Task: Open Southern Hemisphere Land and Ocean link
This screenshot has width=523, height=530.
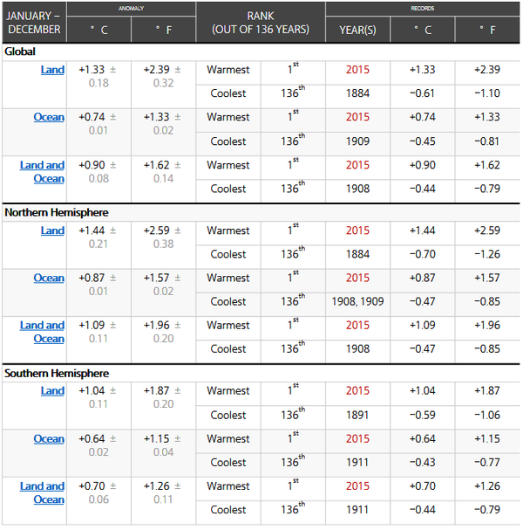Action: (42, 492)
